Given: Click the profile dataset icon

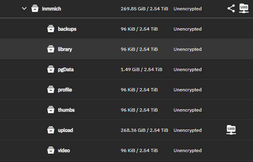Looking at the screenshot, I should pyautogui.click(x=50, y=90).
